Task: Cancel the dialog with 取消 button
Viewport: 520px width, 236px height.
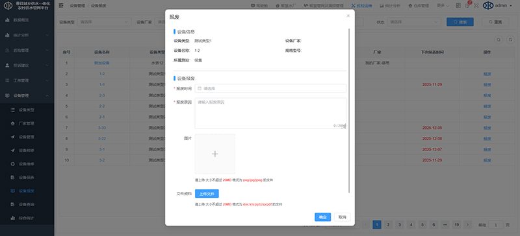Action: tap(343, 217)
